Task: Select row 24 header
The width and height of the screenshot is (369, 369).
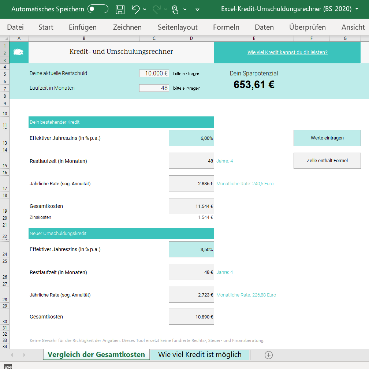Action: [x=5, y=249]
